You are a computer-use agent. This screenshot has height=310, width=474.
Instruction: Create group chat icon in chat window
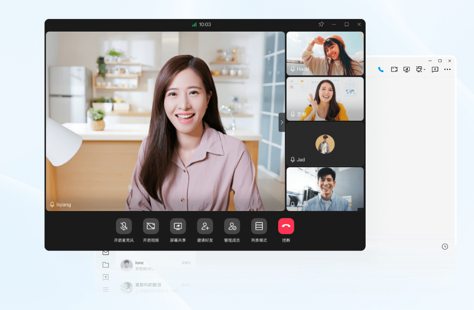tap(435, 70)
